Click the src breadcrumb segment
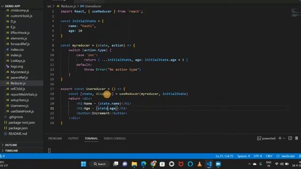 (49, 6)
